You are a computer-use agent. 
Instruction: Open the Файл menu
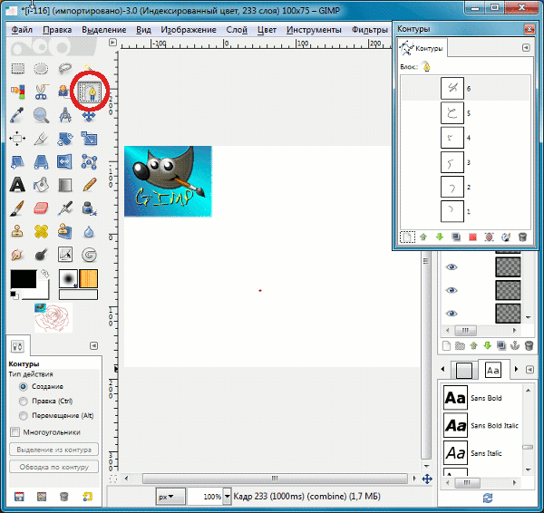(22, 30)
